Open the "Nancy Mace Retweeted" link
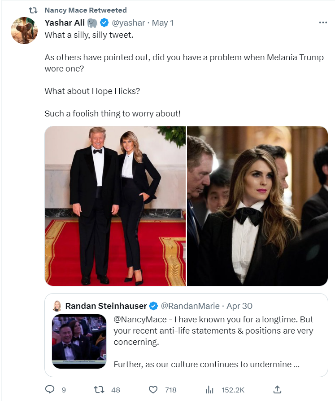The width and height of the screenshot is (335, 401). pos(86,10)
